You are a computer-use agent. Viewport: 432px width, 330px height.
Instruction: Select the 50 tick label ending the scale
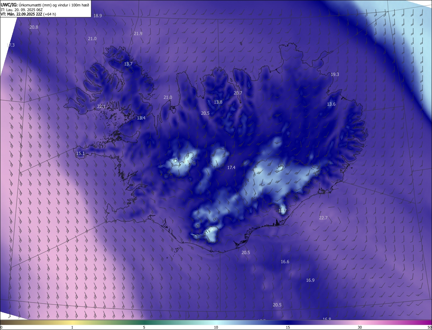click(x=429, y=327)
